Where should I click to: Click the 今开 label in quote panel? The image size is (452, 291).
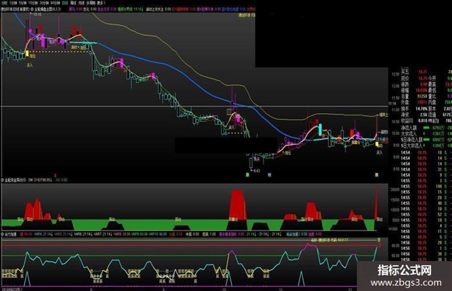pyautogui.click(x=432, y=78)
